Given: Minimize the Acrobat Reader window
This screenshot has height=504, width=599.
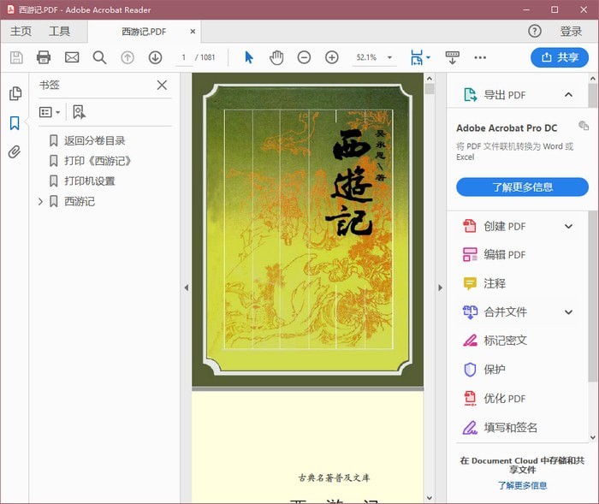Looking at the screenshot, I should pos(526,9).
